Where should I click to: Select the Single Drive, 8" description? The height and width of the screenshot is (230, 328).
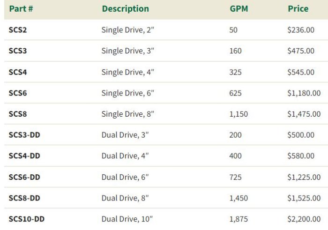[127, 114]
